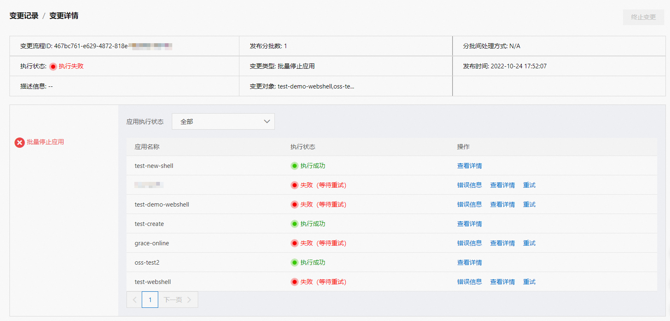Viewport: 670px width, 321px height.
Task: Open 查看详情 for test-create
Action: pos(469,224)
